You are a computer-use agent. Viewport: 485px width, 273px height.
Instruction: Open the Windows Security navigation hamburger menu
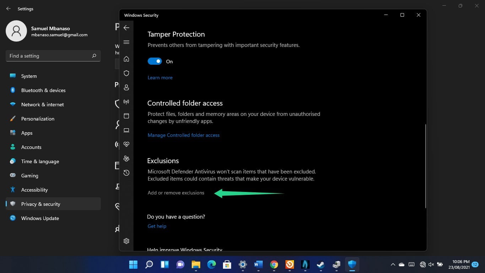click(x=126, y=42)
